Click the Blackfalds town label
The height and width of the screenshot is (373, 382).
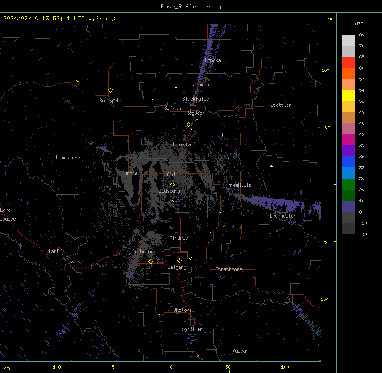195,99
